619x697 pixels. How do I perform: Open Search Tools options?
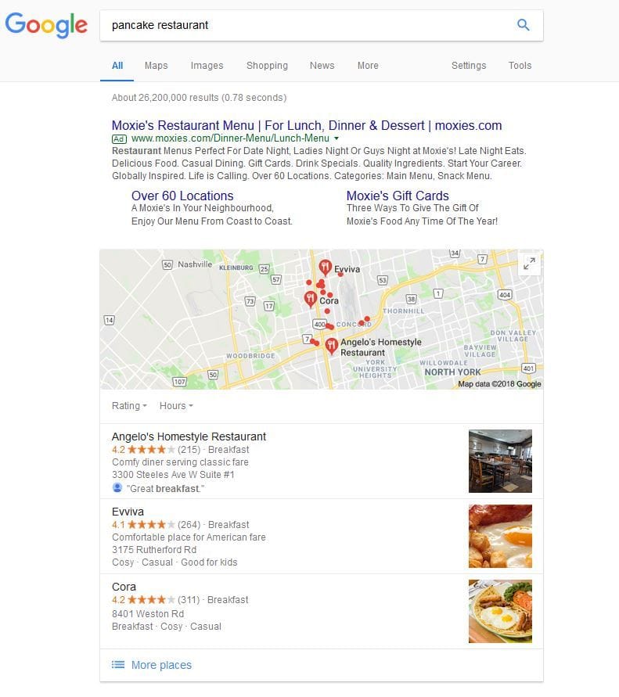pyautogui.click(x=520, y=66)
